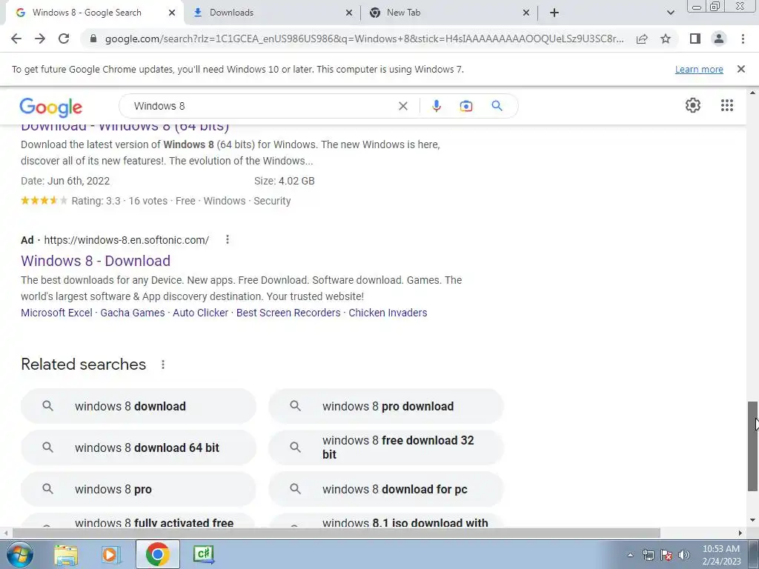Reload the current page
Image resolution: width=759 pixels, height=569 pixels.
coord(64,39)
